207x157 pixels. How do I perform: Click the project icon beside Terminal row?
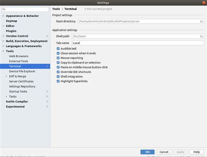coord(47,66)
